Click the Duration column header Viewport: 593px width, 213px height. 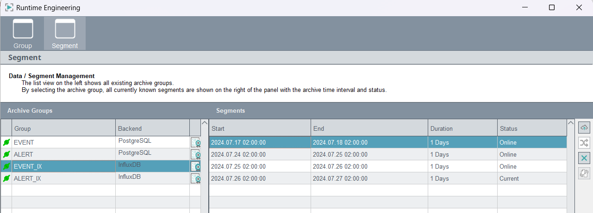point(462,128)
